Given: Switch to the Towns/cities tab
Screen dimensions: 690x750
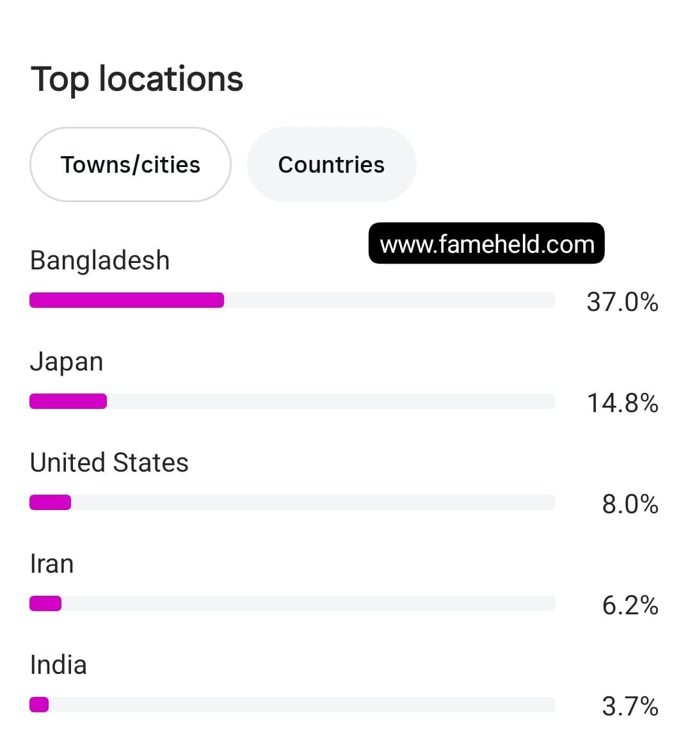Looking at the screenshot, I should (130, 164).
